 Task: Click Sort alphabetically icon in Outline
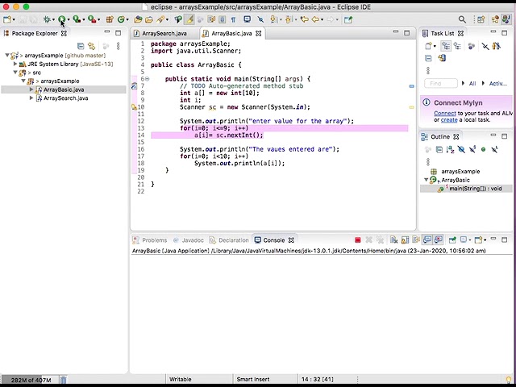[x=450, y=150]
